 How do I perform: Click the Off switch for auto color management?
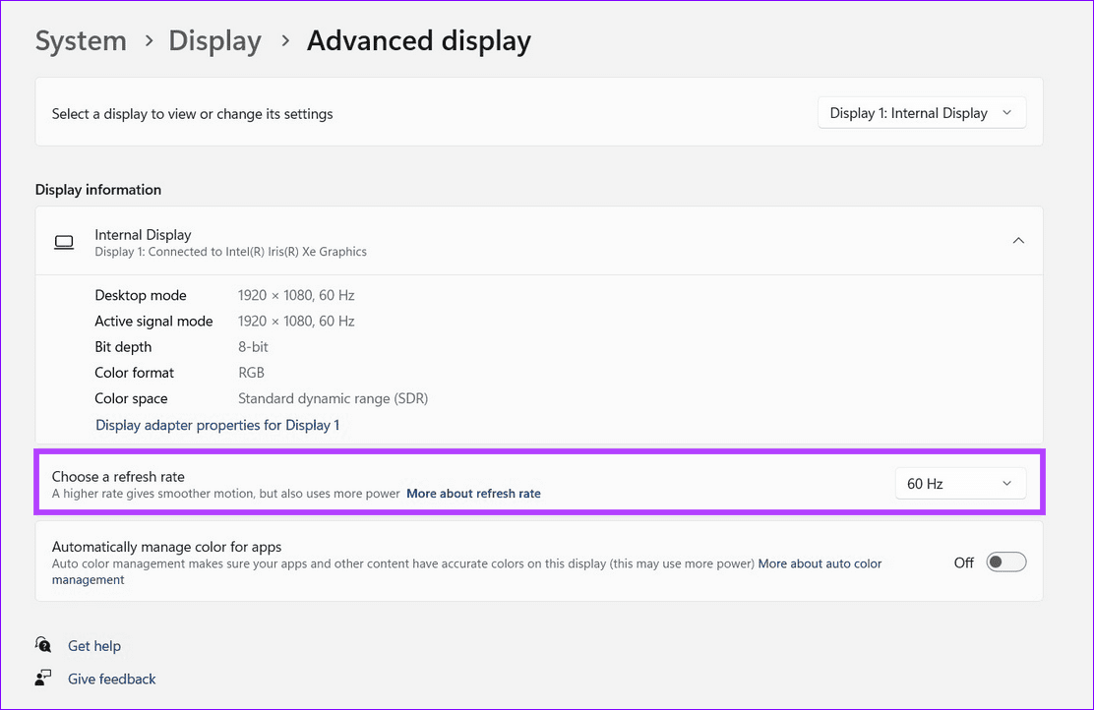pyautogui.click(x=1005, y=561)
